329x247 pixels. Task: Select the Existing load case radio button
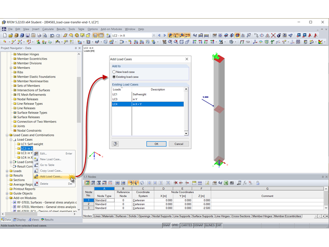pos(114,77)
